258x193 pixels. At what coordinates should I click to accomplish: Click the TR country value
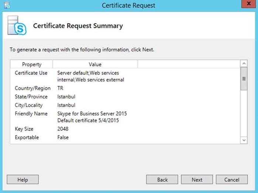coord(60,88)
